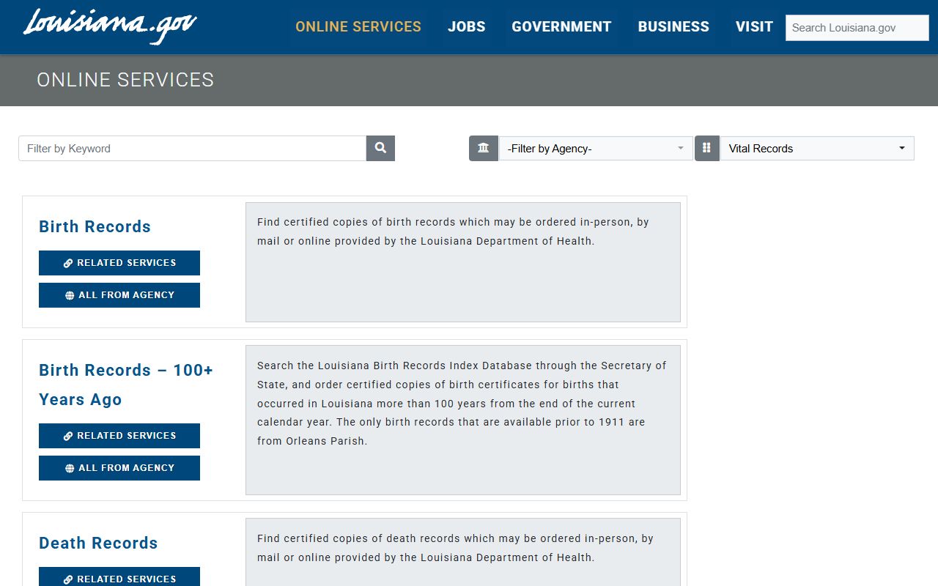
Task: Open the Government menu
Action: [x=561, y=26]
